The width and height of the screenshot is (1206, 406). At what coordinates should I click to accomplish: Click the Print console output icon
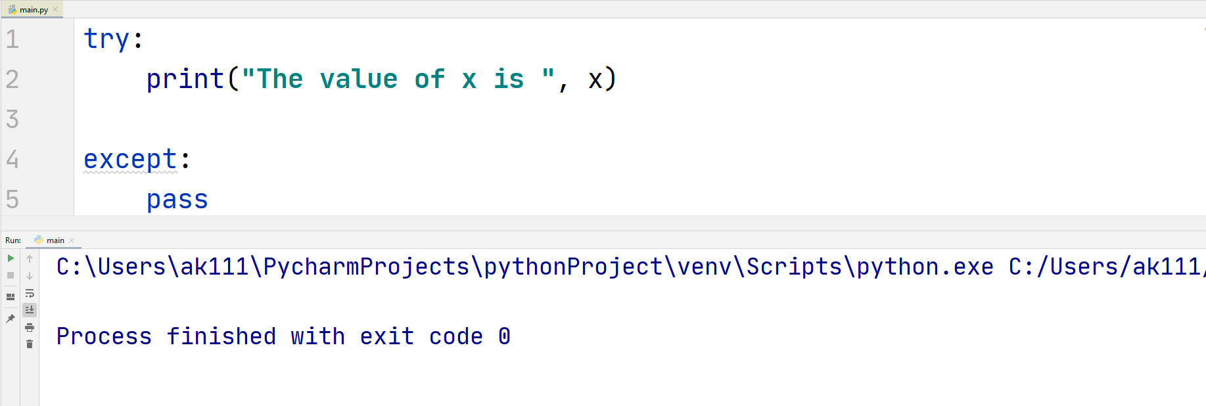[x=30, y=327]
